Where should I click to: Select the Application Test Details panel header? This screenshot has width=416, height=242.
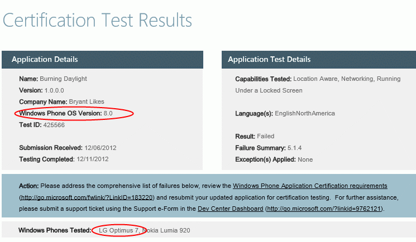(x=319, y=59)
